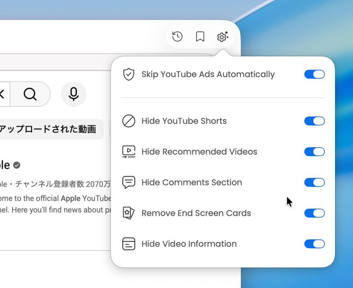The image size is (353, 288).
Task: Click the prohibited icon for Hide Shorts
Action: 129,121
